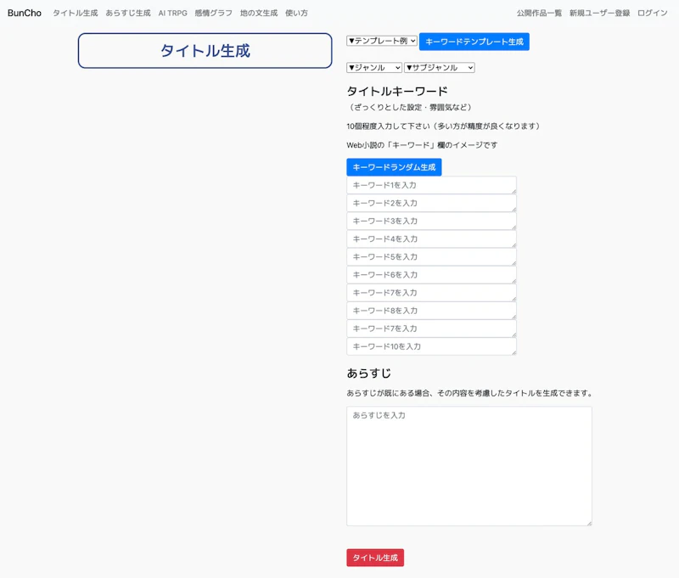Click the キーワード5 input field
Viewport: 679px width, 578px height.
click(431, 256)
